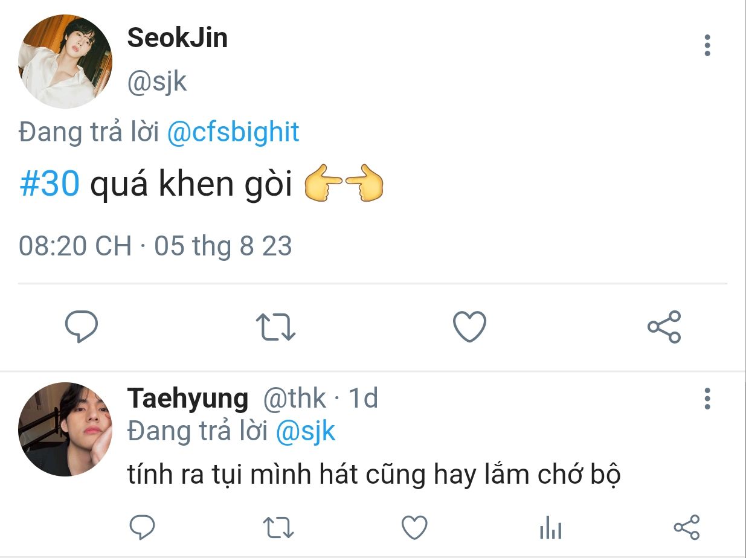This screenshot has height=558, width=746.
Task: View analytics for Taehyung's reply
Action: point(550,528)
